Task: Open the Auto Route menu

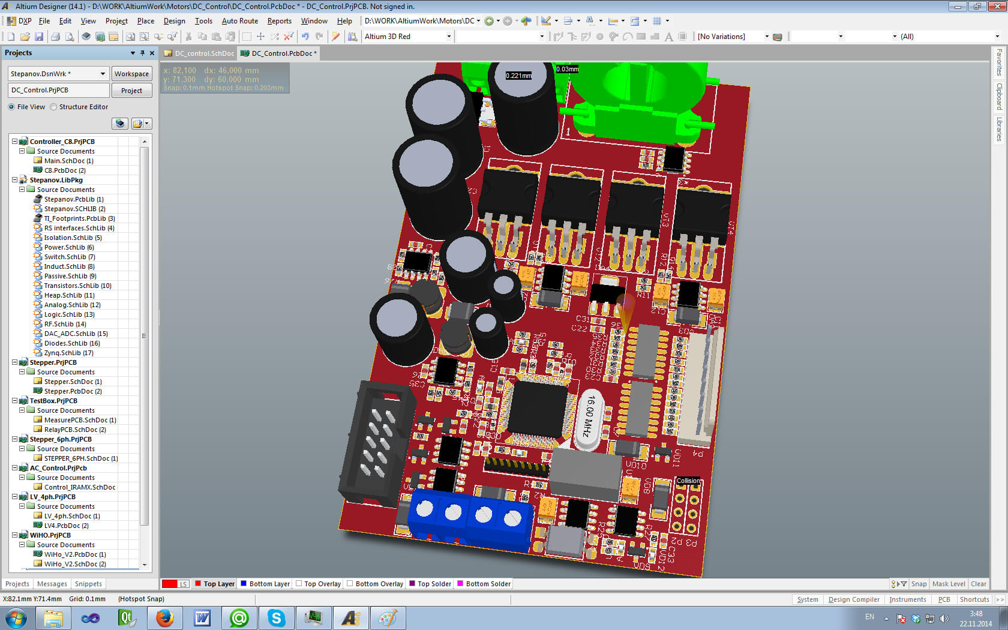Action: pos(239,21)
